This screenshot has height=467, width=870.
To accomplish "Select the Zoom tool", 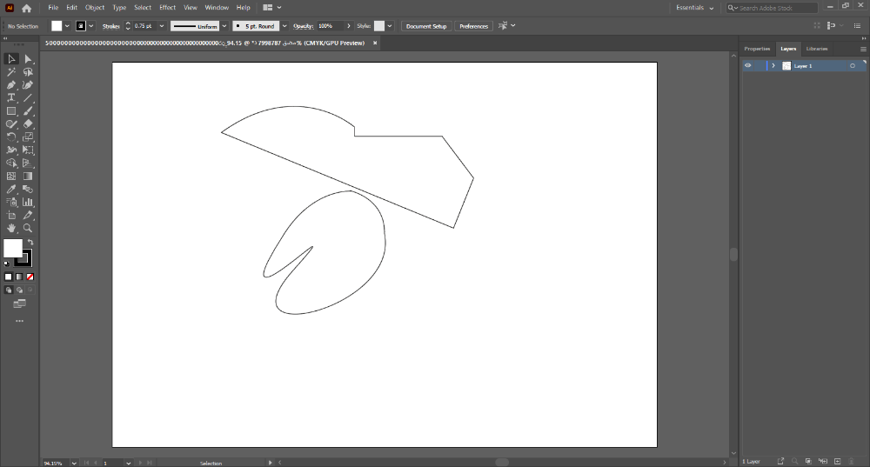I will pyautogui.click(x=28, y=228).
